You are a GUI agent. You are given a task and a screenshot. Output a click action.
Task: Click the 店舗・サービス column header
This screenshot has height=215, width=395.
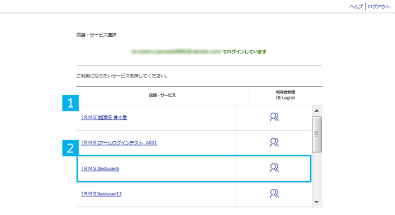[x=162, y=95]
